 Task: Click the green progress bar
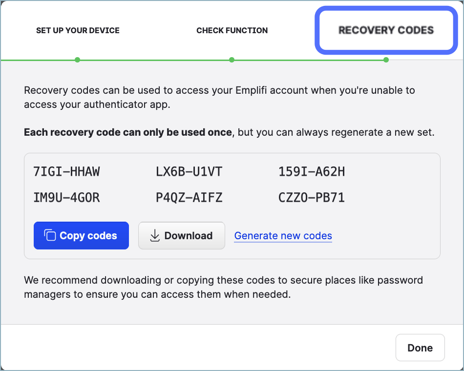pyautogui.click(x=195, y=60)
